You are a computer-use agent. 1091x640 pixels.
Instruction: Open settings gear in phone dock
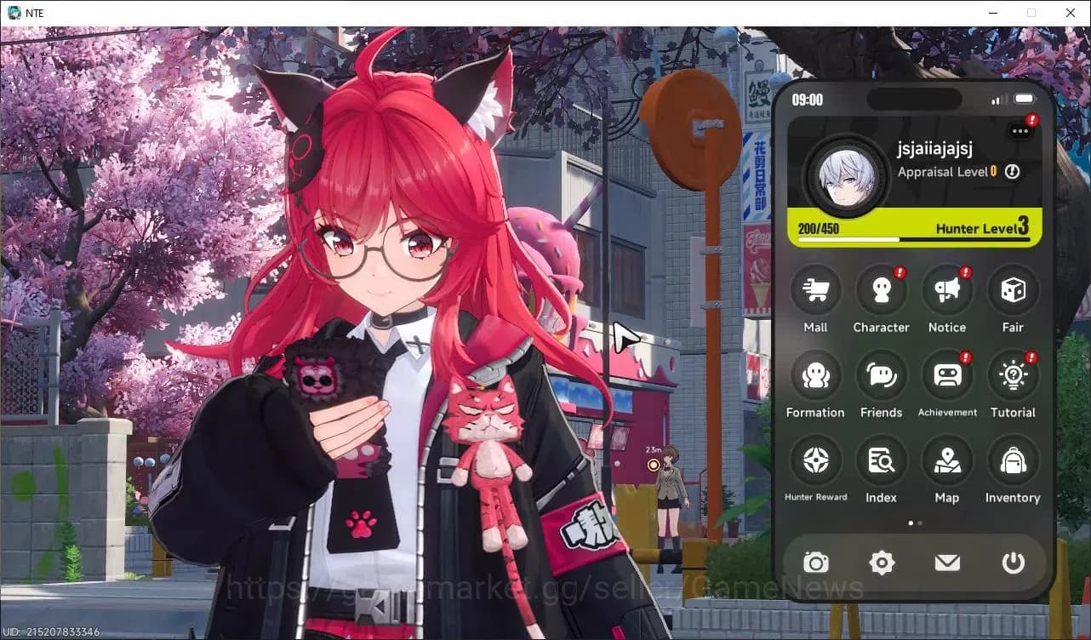pyautogui.click(x=882, y=563)
